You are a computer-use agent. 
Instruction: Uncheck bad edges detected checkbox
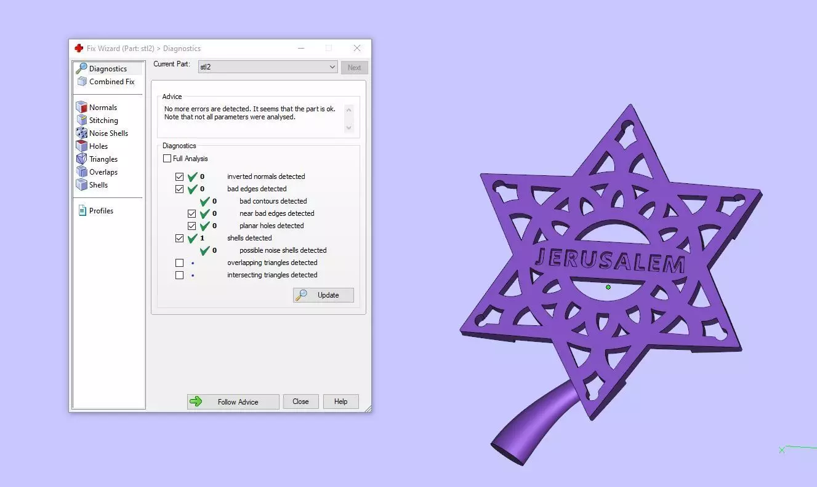[x=179, y=189]
